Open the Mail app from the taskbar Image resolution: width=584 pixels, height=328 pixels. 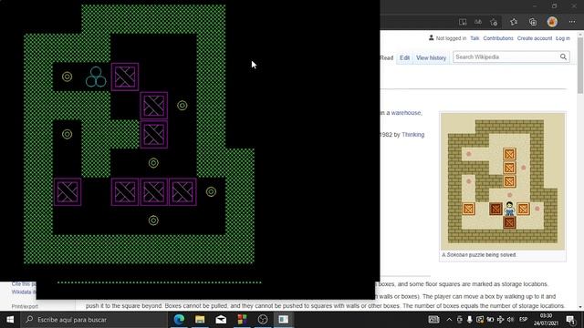pos(221,320)
